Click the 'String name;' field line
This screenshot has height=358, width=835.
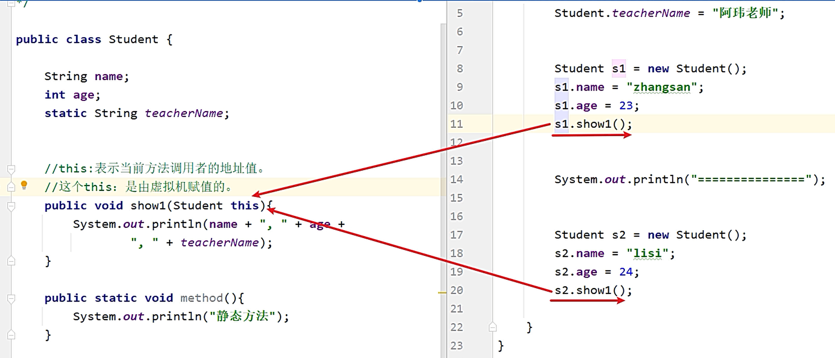click(87, 76)
